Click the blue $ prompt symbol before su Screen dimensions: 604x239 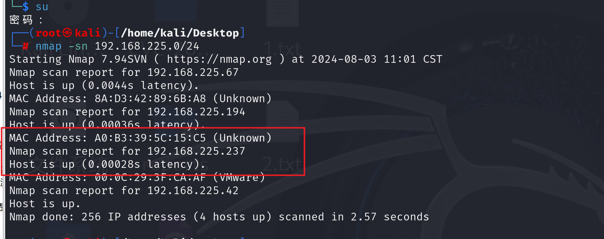tap(26, 7)
